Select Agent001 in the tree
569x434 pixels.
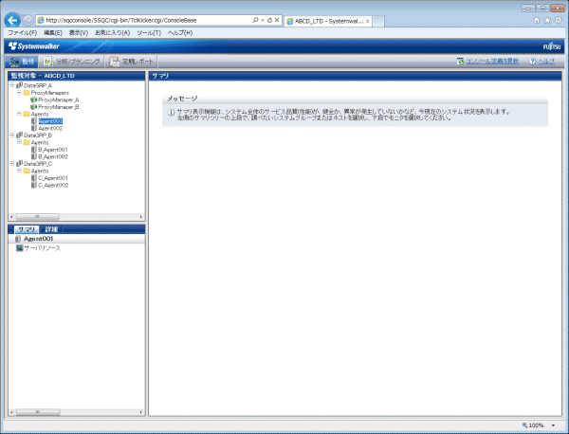point(50,121)
